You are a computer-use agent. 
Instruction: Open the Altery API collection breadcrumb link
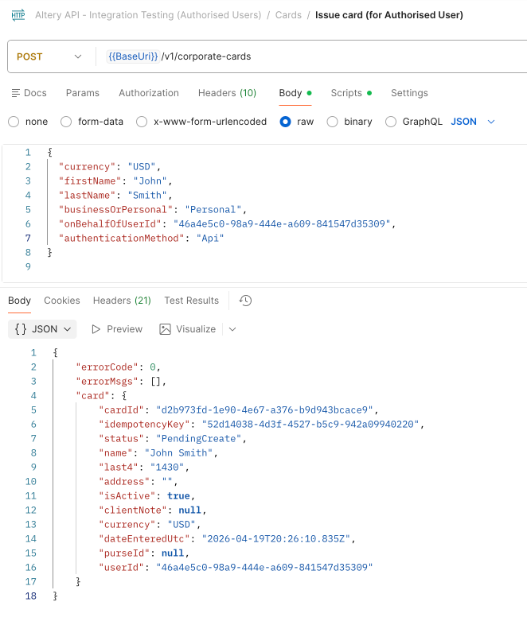[x=148, y=15]
